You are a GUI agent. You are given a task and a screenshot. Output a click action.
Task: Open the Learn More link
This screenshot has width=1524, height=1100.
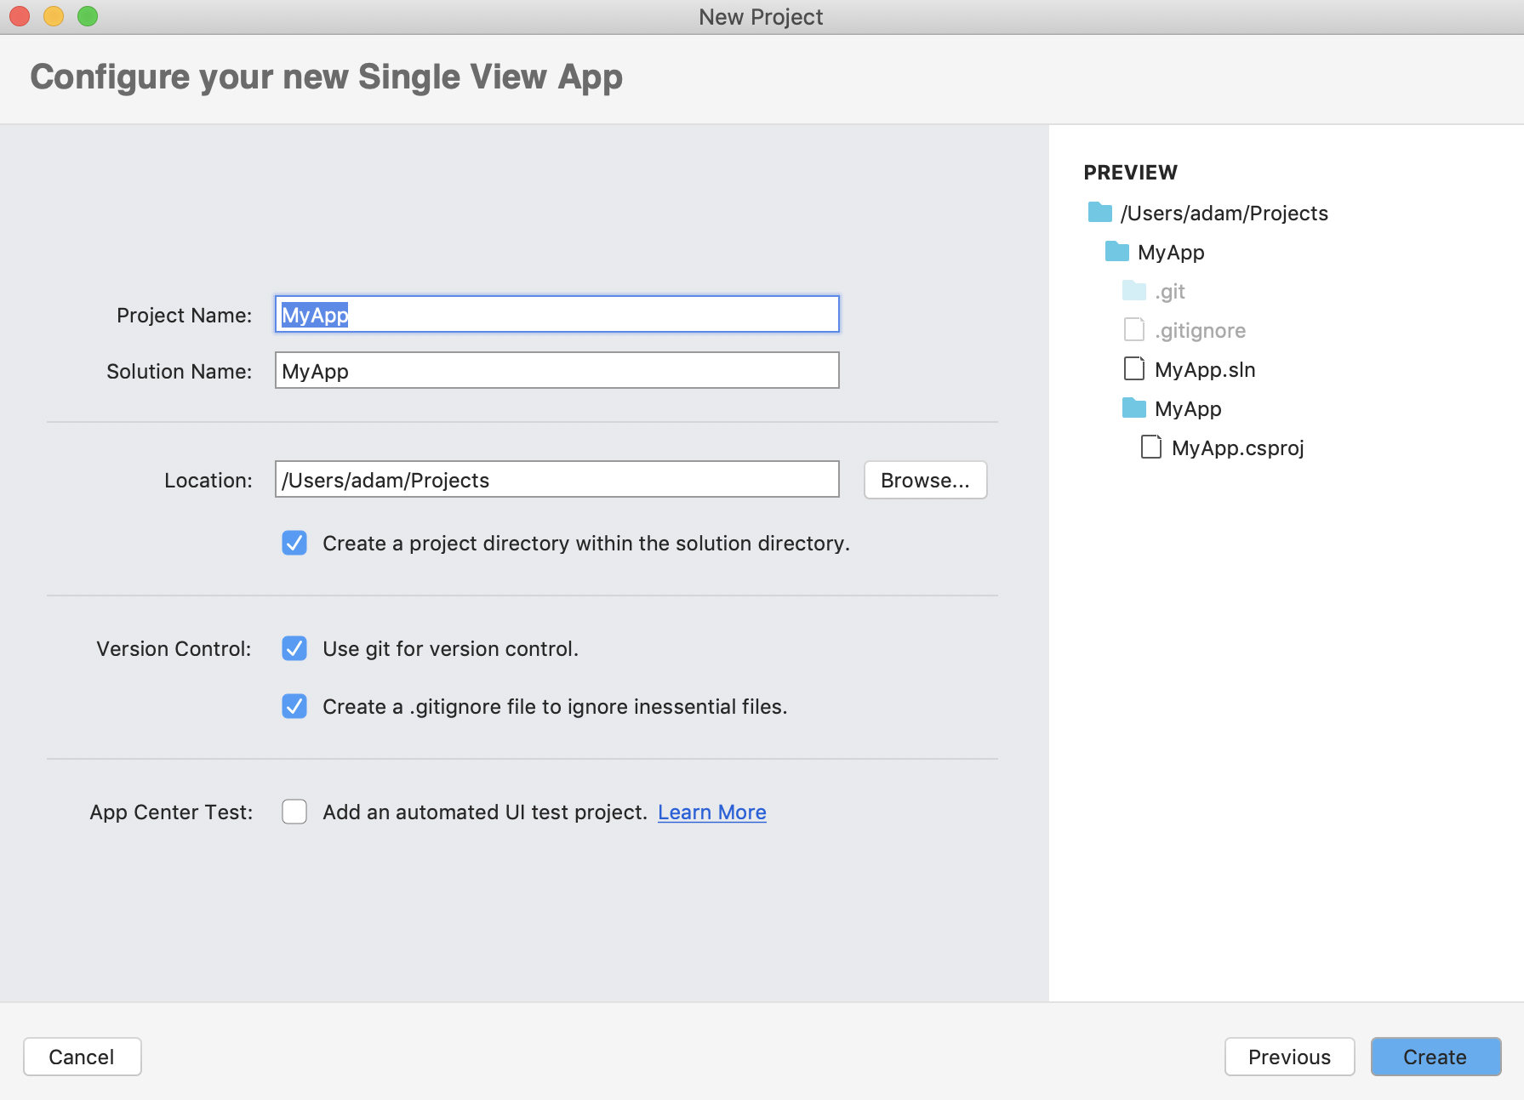point(711,812)
